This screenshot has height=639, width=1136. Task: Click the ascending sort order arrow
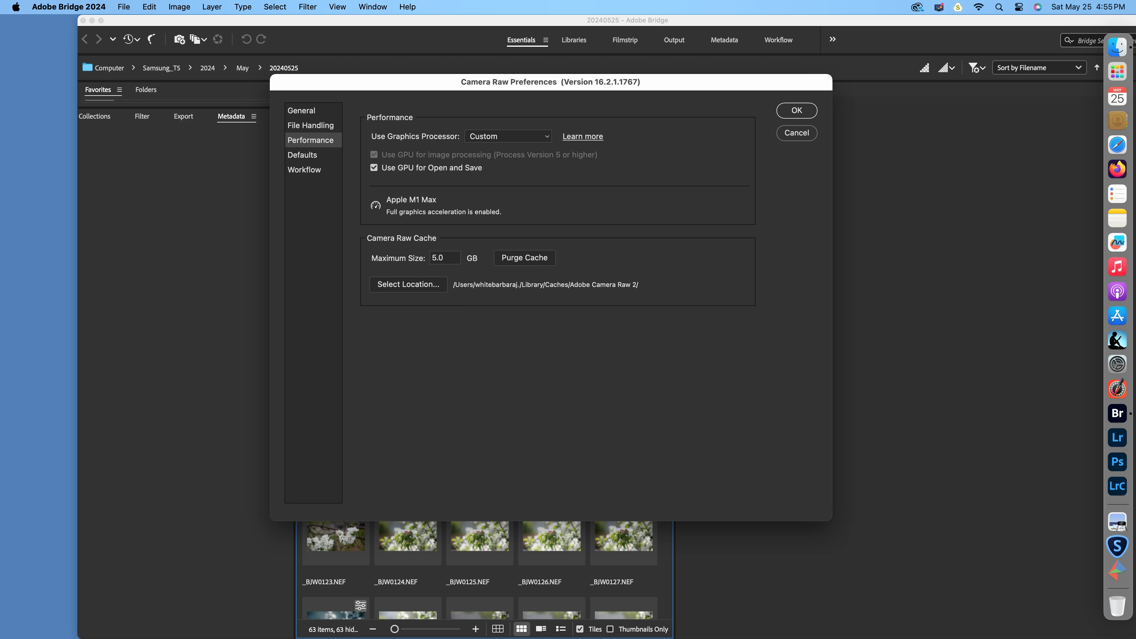point(1097,67)
